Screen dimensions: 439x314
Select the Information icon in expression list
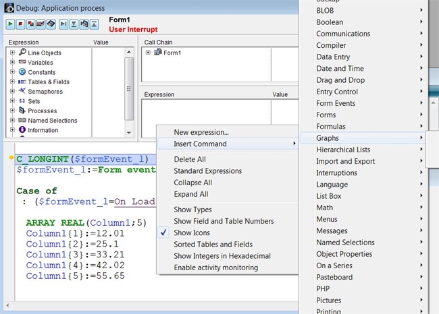click(x=22, y=130)
